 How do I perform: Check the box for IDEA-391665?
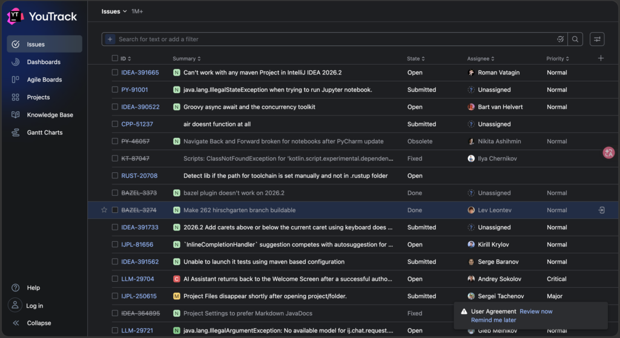tap(114, 73)
